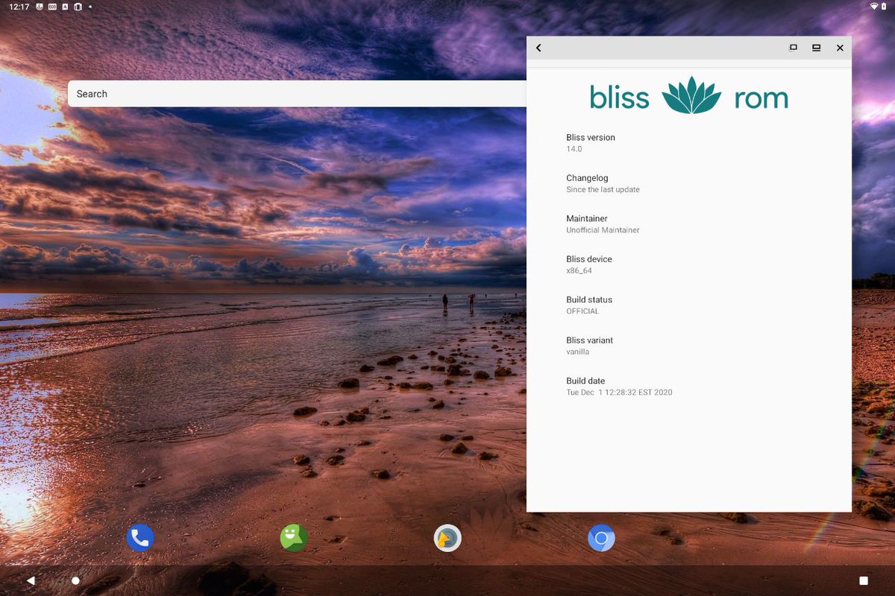Click the '14.0' version value
Viewport: 895px width, 596px height.
574,149
